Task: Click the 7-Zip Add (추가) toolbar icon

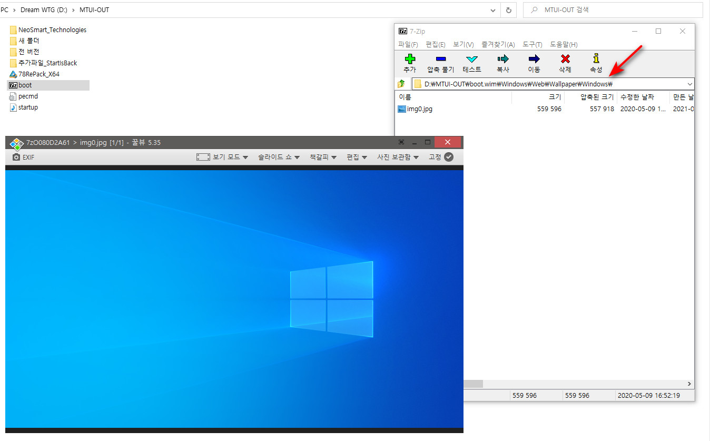Action: pos(409,58)
